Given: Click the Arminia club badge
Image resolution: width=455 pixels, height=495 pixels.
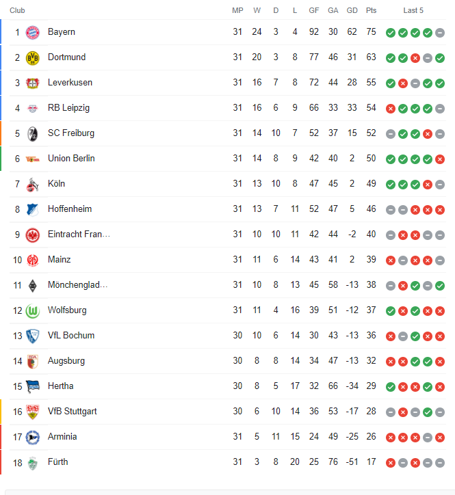Looking at the screenshot, I should pyautogui.click(x=33, y=438).
